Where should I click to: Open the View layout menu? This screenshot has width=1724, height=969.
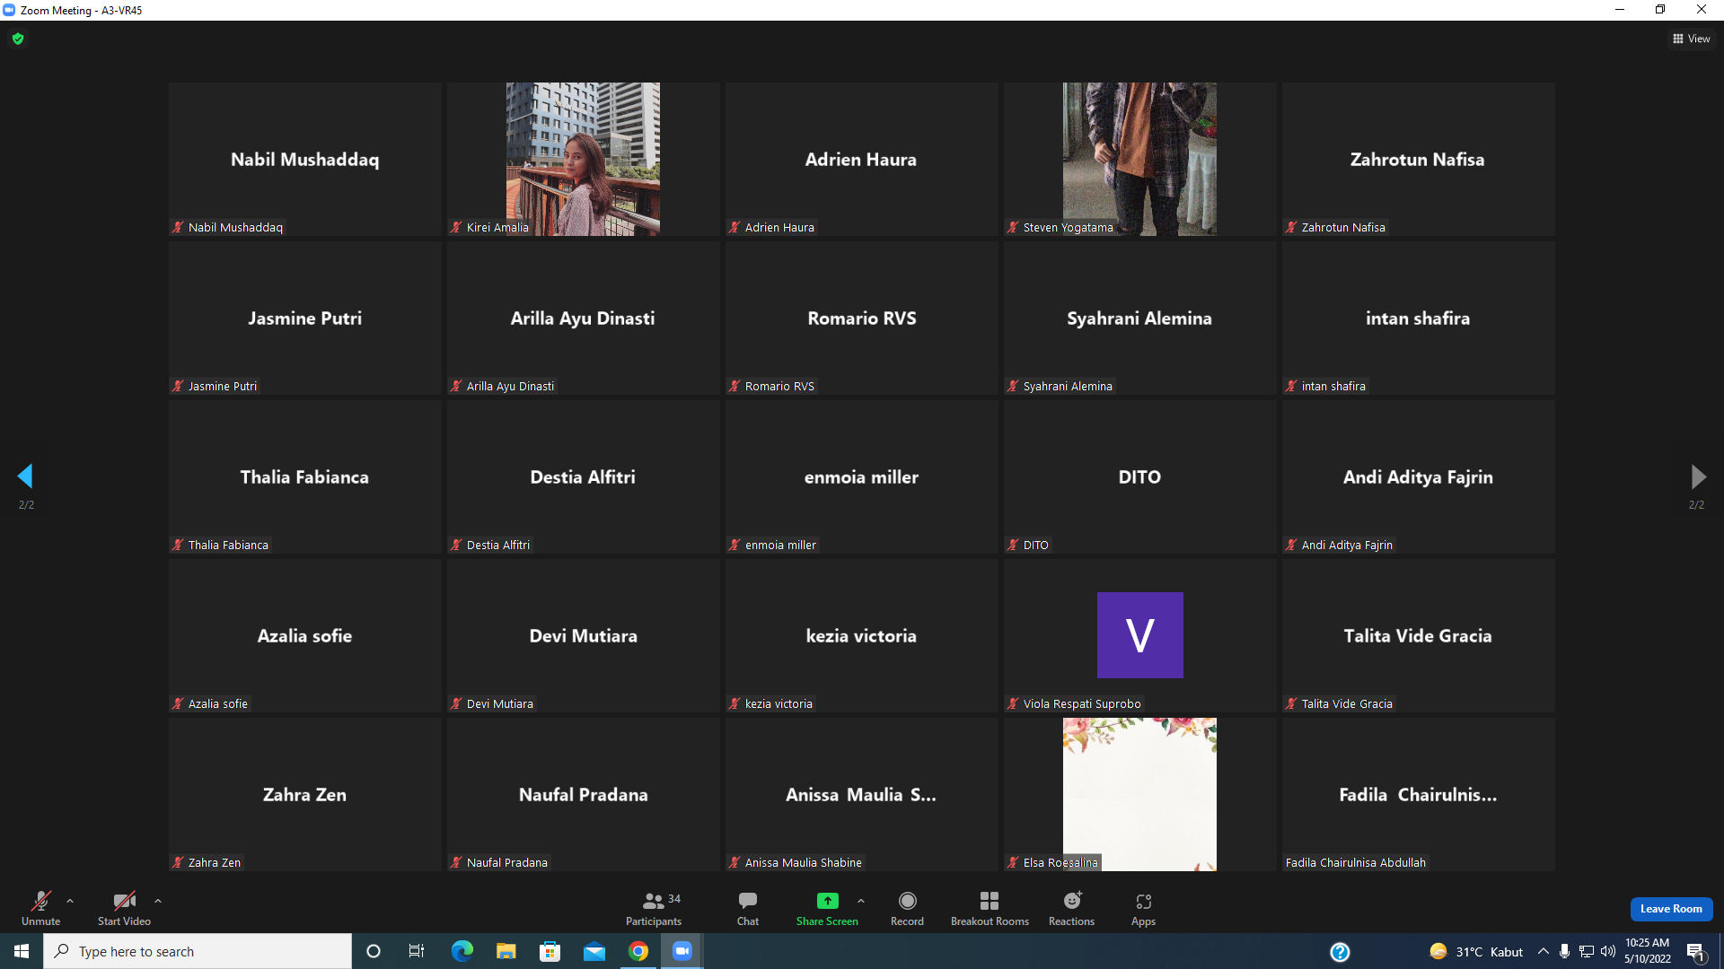(1691, 39)
